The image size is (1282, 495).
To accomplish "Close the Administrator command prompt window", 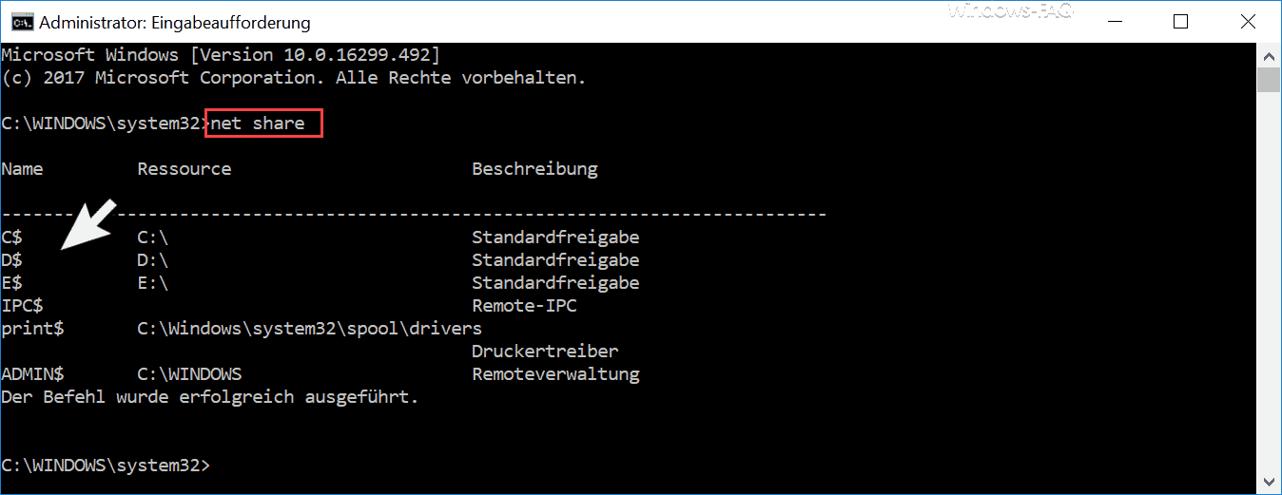I will 1248,21.
